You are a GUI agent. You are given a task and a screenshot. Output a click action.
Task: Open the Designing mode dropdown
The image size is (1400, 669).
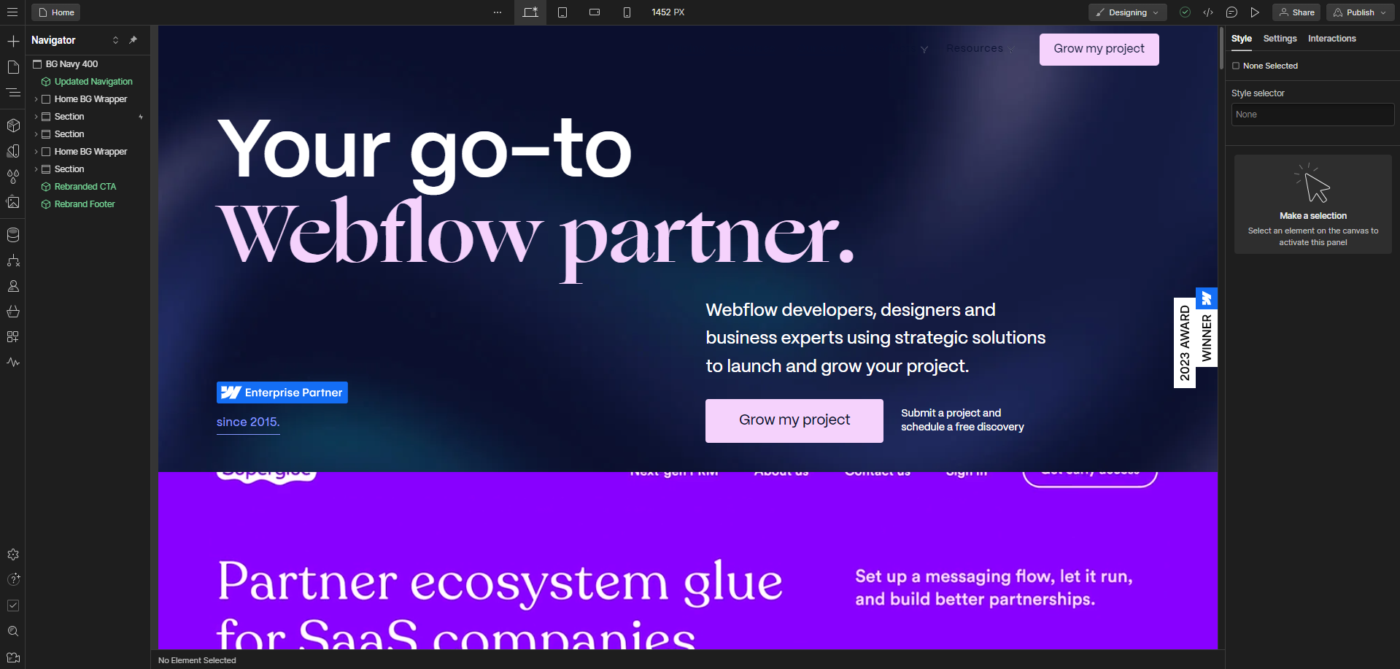1126,12
